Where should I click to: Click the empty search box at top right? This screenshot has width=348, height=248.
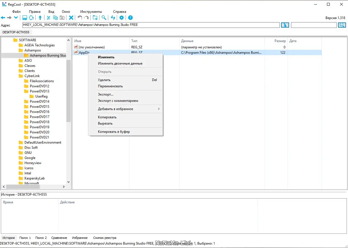314,25
